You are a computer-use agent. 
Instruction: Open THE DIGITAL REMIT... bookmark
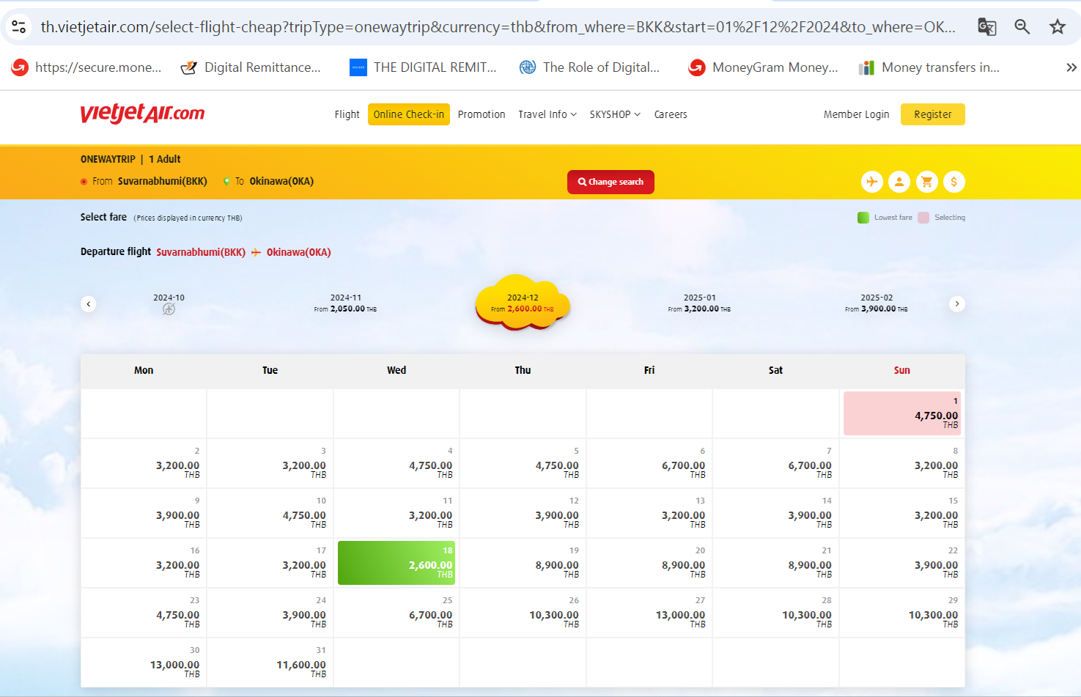[x=423, y=67]
